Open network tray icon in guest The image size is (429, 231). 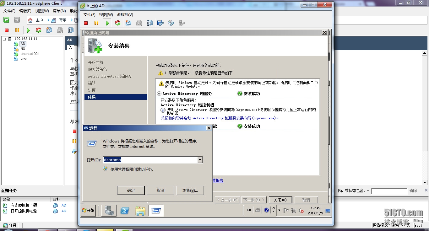point(294,211)
